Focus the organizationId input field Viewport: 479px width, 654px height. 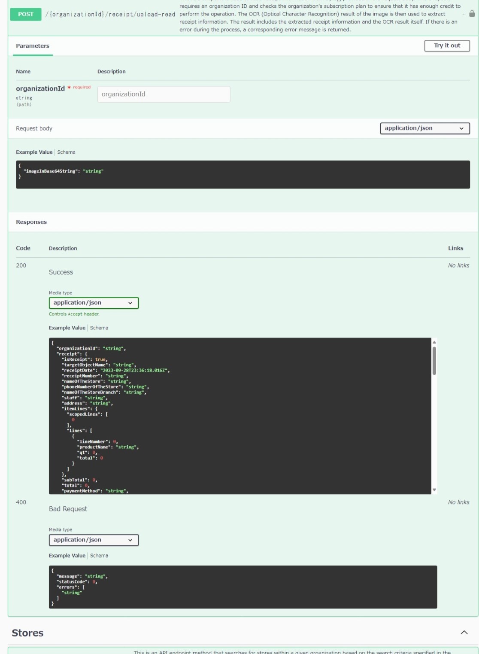tap(164, 94)
